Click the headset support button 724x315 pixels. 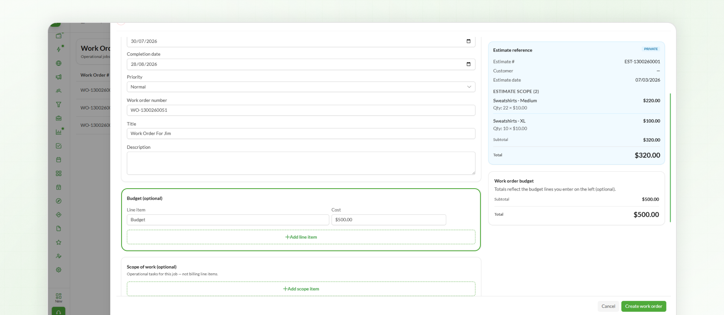click(x=59, y=311)
